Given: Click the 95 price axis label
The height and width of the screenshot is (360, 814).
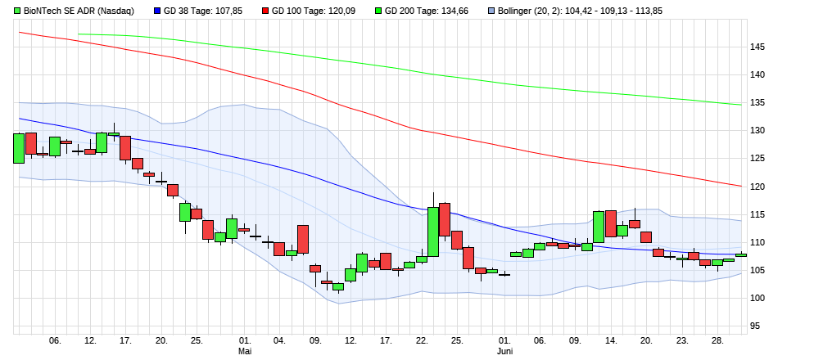Looking at the screenshot, I should pos(756,326).
